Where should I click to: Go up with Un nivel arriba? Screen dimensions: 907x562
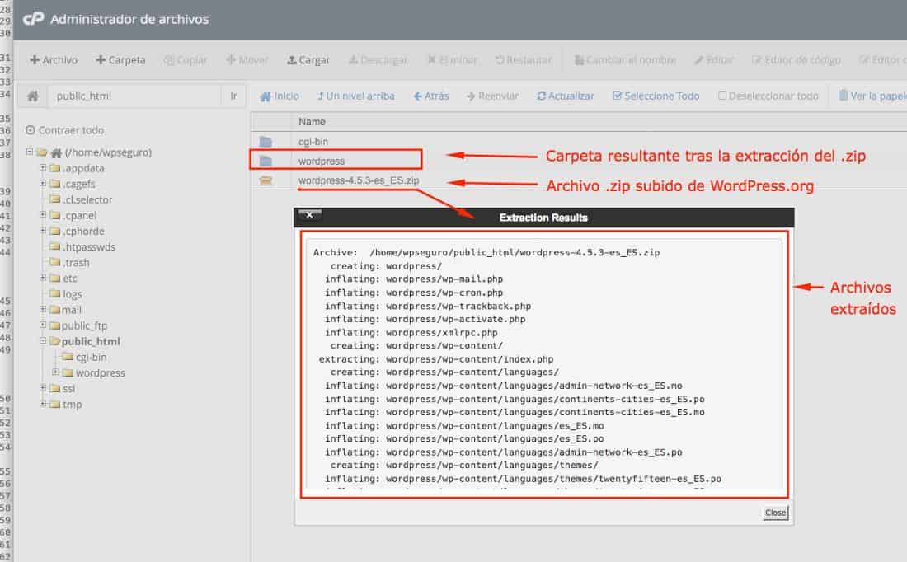tap(355, 96)
